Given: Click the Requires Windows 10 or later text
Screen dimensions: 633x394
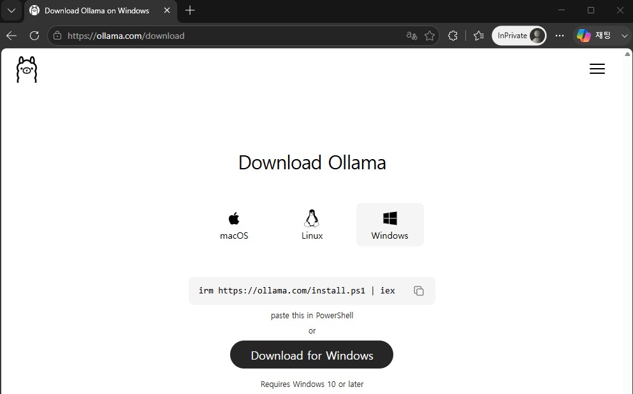Looking at the screenshot, I should click(x=312, y=384).
